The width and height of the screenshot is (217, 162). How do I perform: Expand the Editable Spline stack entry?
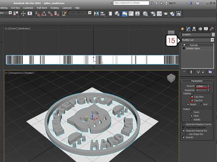184,49
